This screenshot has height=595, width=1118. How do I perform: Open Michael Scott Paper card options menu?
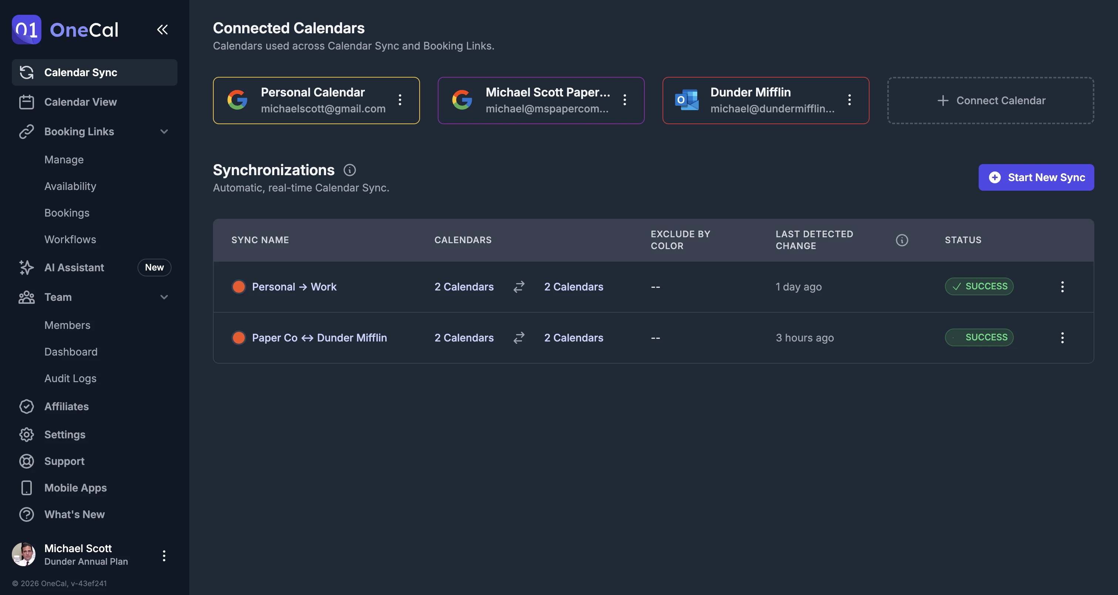click(625, 100)
